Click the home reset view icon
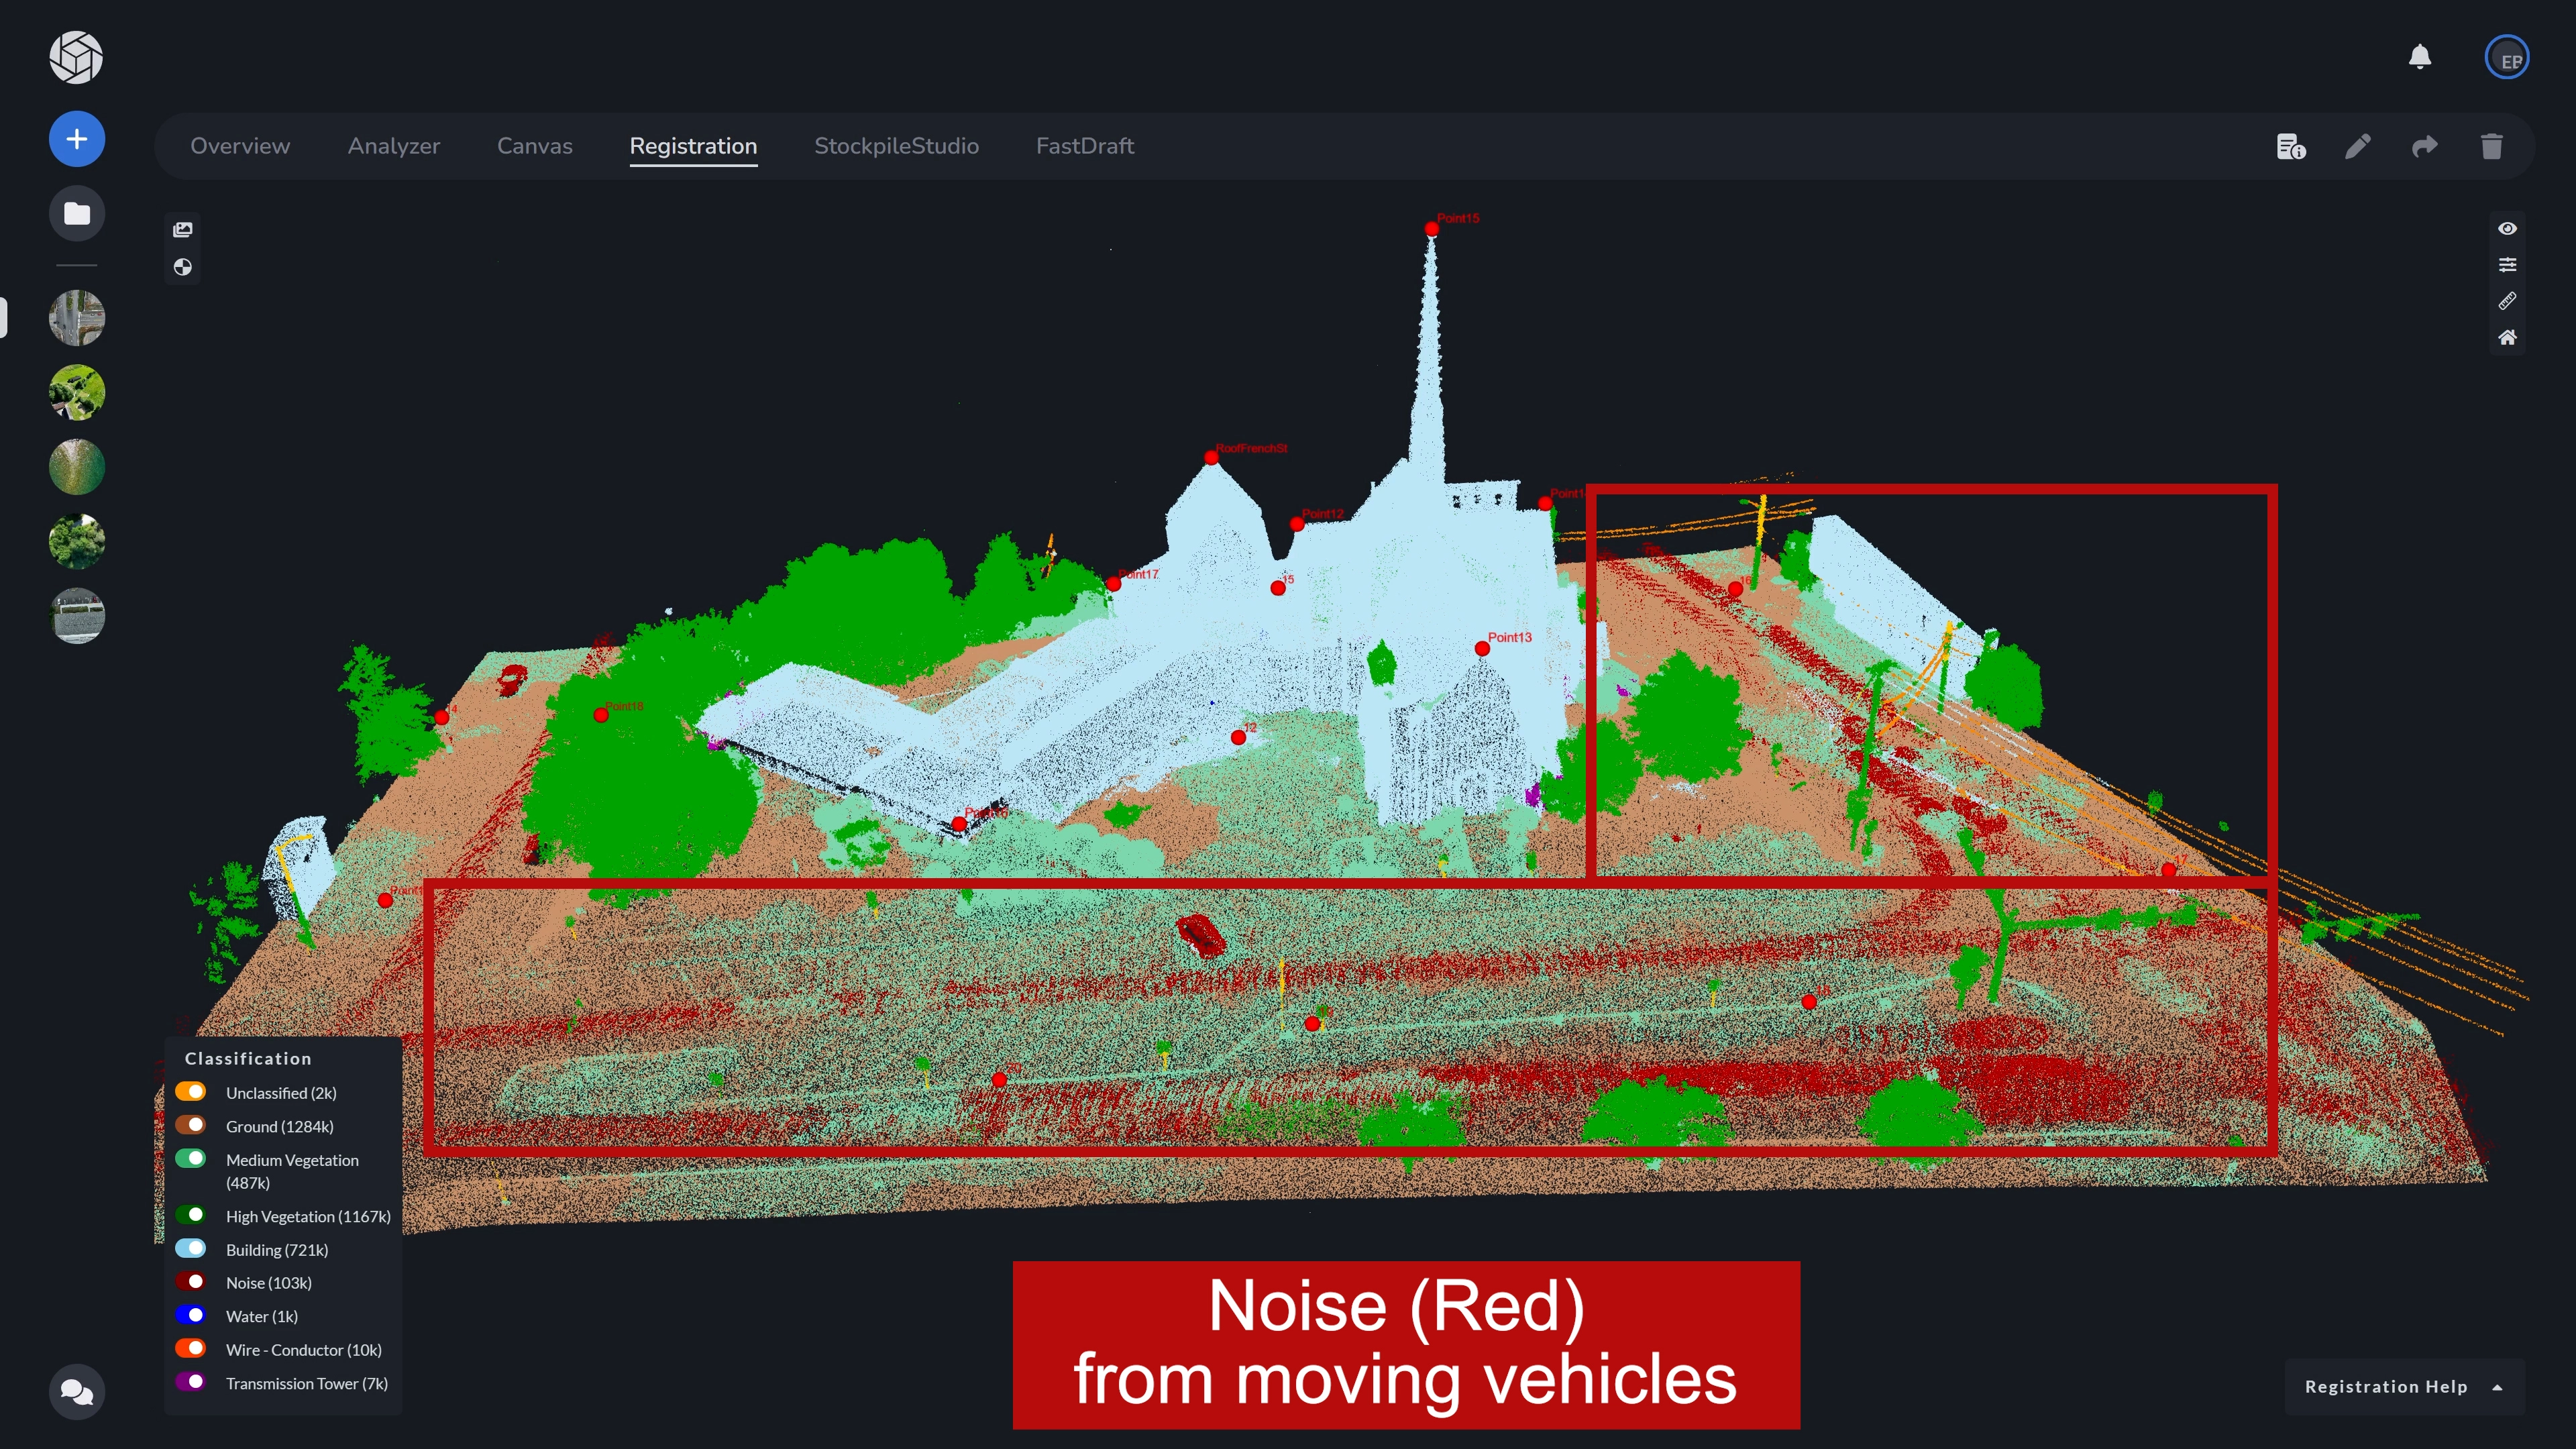The height and width of the screenshot is (1449, 2576). [x=2507, y=337]
